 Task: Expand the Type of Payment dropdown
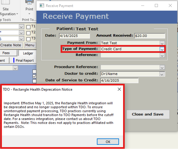162,49
